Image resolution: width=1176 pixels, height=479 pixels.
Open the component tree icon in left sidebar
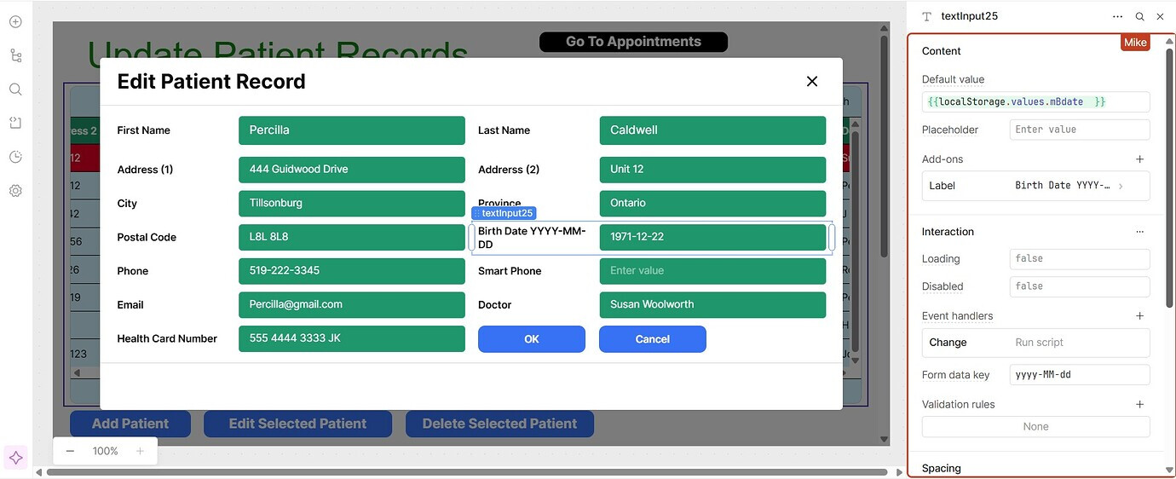(15, 55)
